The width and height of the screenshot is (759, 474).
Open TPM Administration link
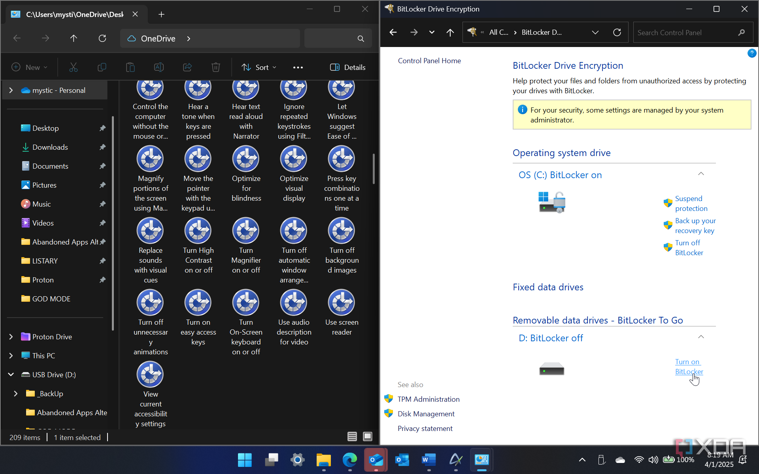pyautogui.click(x=429, y=399)
